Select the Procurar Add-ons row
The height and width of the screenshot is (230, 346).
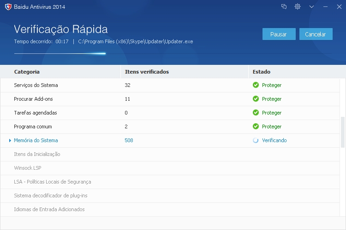(x=170, y=99)
